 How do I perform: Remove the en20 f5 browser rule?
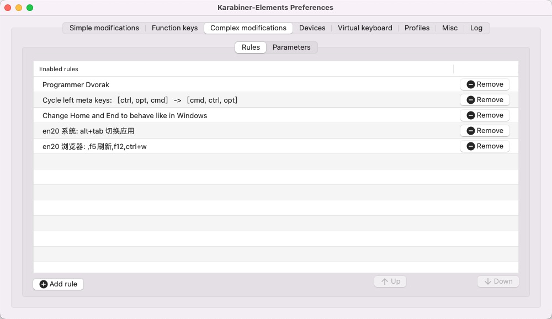point(485,146)
